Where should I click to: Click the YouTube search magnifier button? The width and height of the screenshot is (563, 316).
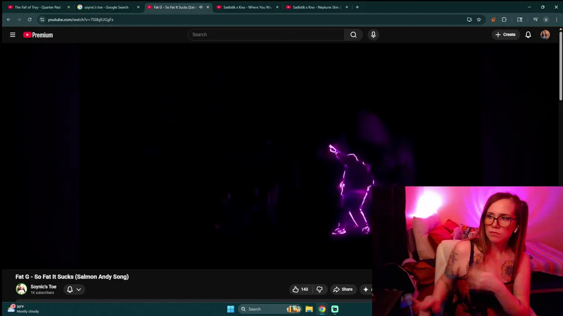pos(353,35)
